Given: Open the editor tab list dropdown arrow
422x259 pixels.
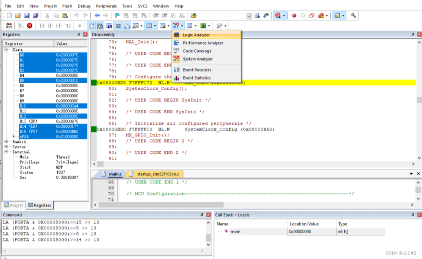Looking at the screenshot, I should 411,174.
